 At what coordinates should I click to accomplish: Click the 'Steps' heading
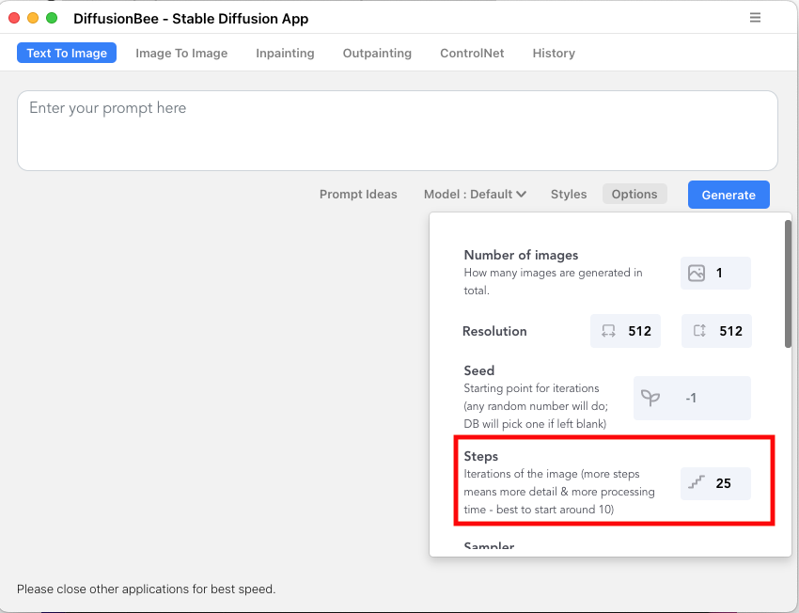click(x=480, y=456)
